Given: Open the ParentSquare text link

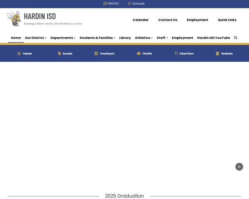Looking at the screenshot, I should coord(107,53).
